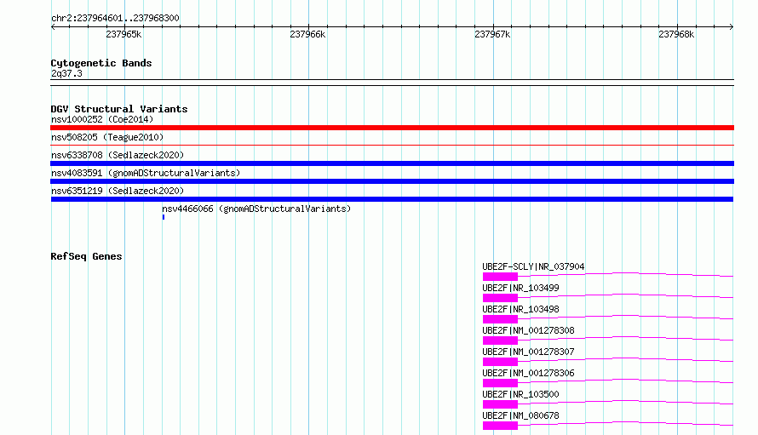Open variant nsv6338708 (Sedlazeck2020) label

(118, 155)
